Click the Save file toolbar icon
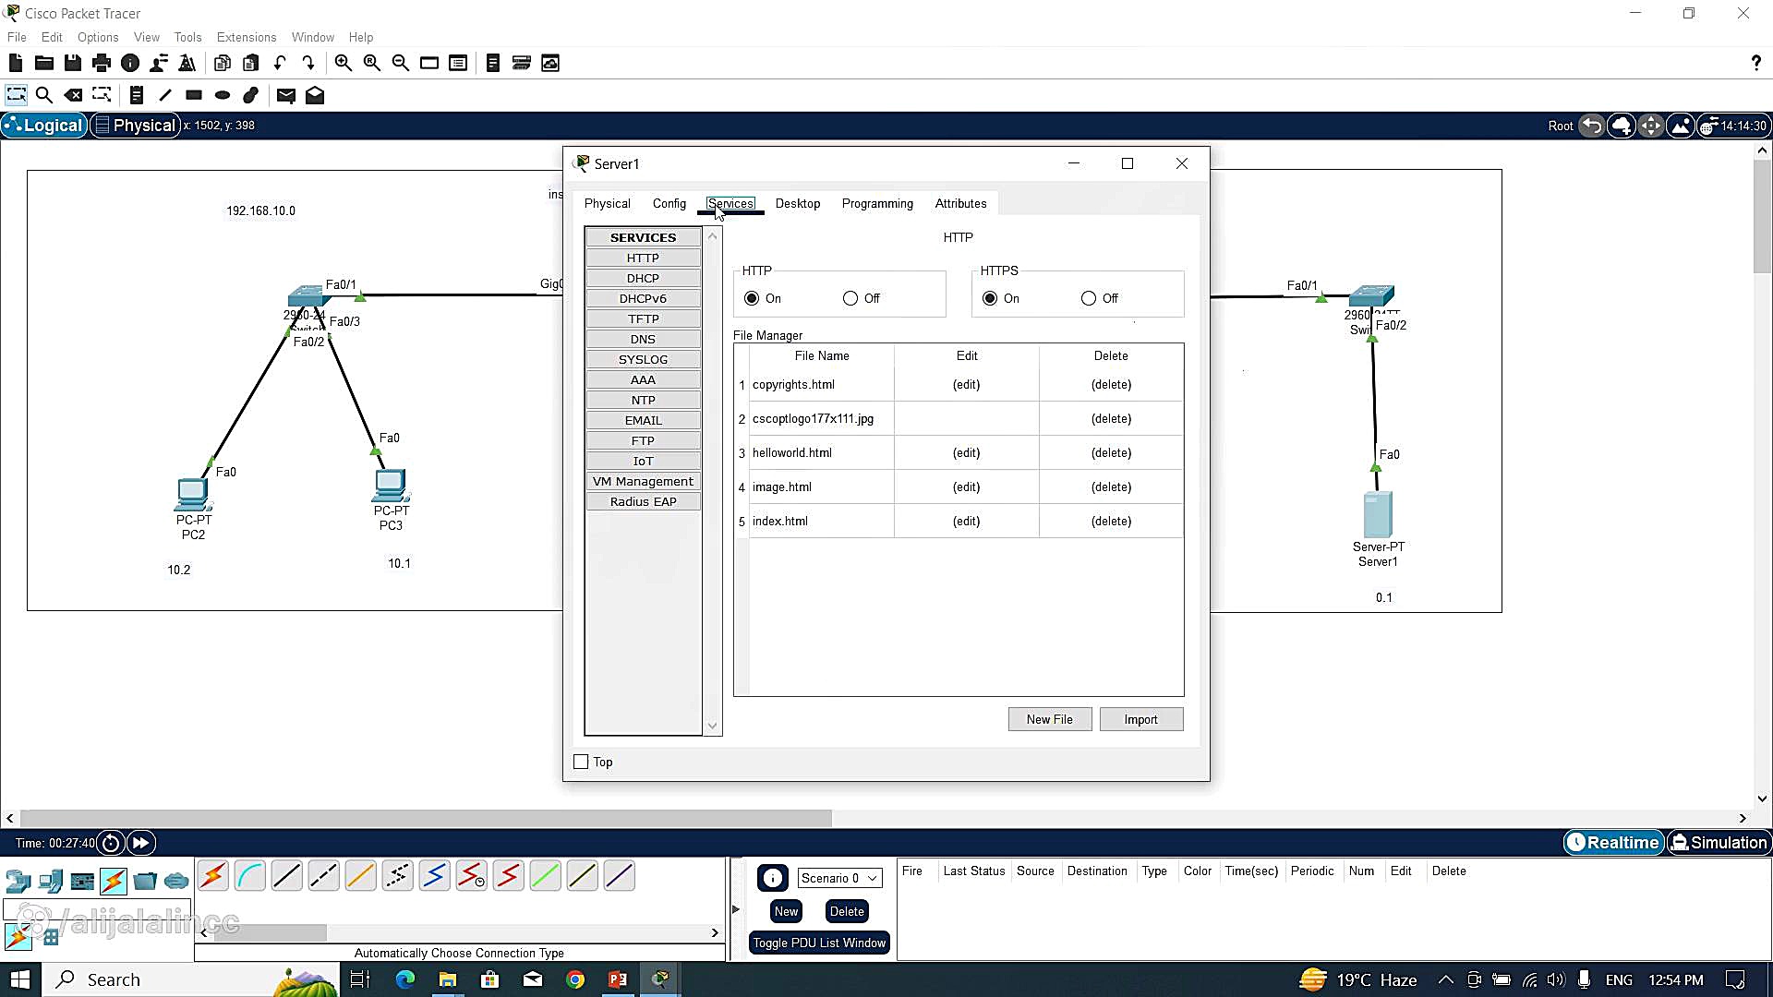The width and height of the screenshot is (1773, 997). click(72, 63)
